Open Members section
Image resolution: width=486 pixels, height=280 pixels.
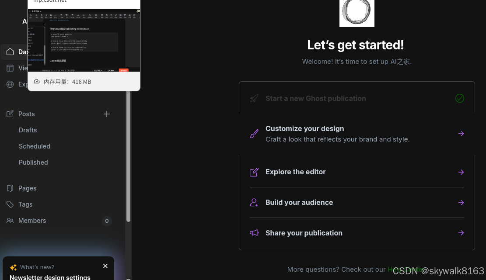pos(32,221)
